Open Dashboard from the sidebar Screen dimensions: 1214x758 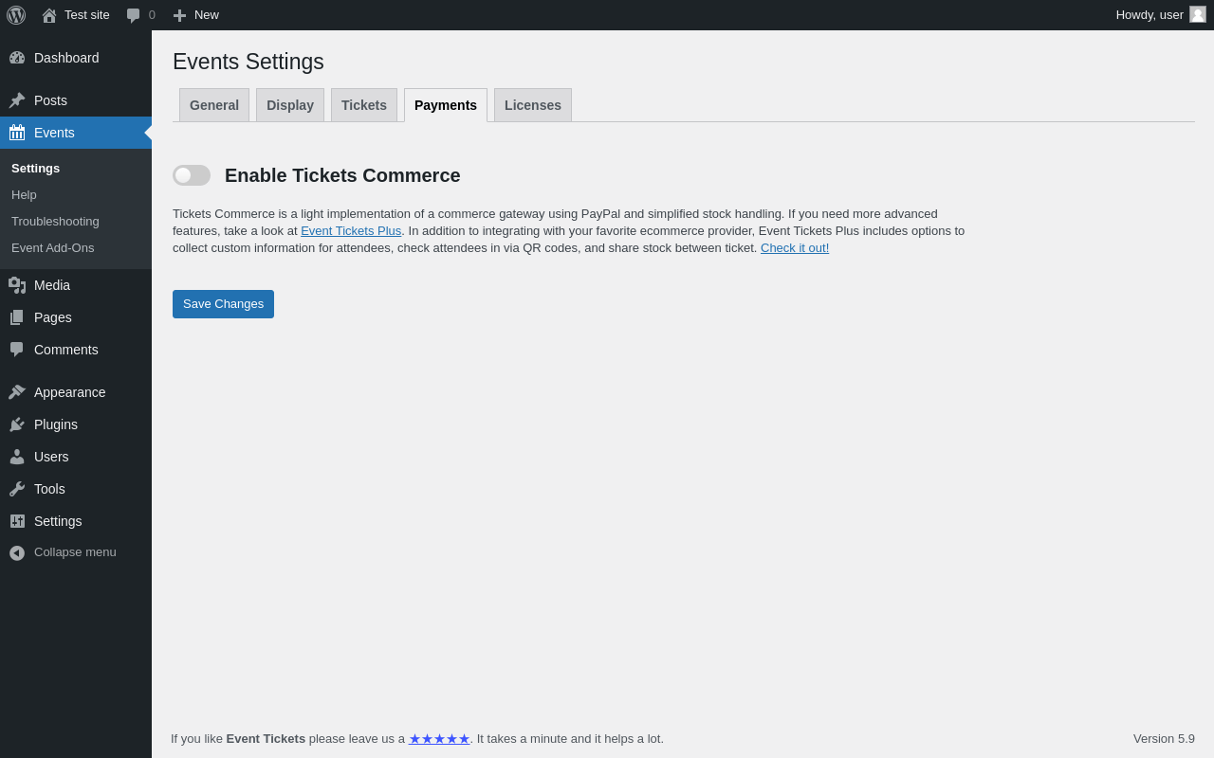[66, 58]
